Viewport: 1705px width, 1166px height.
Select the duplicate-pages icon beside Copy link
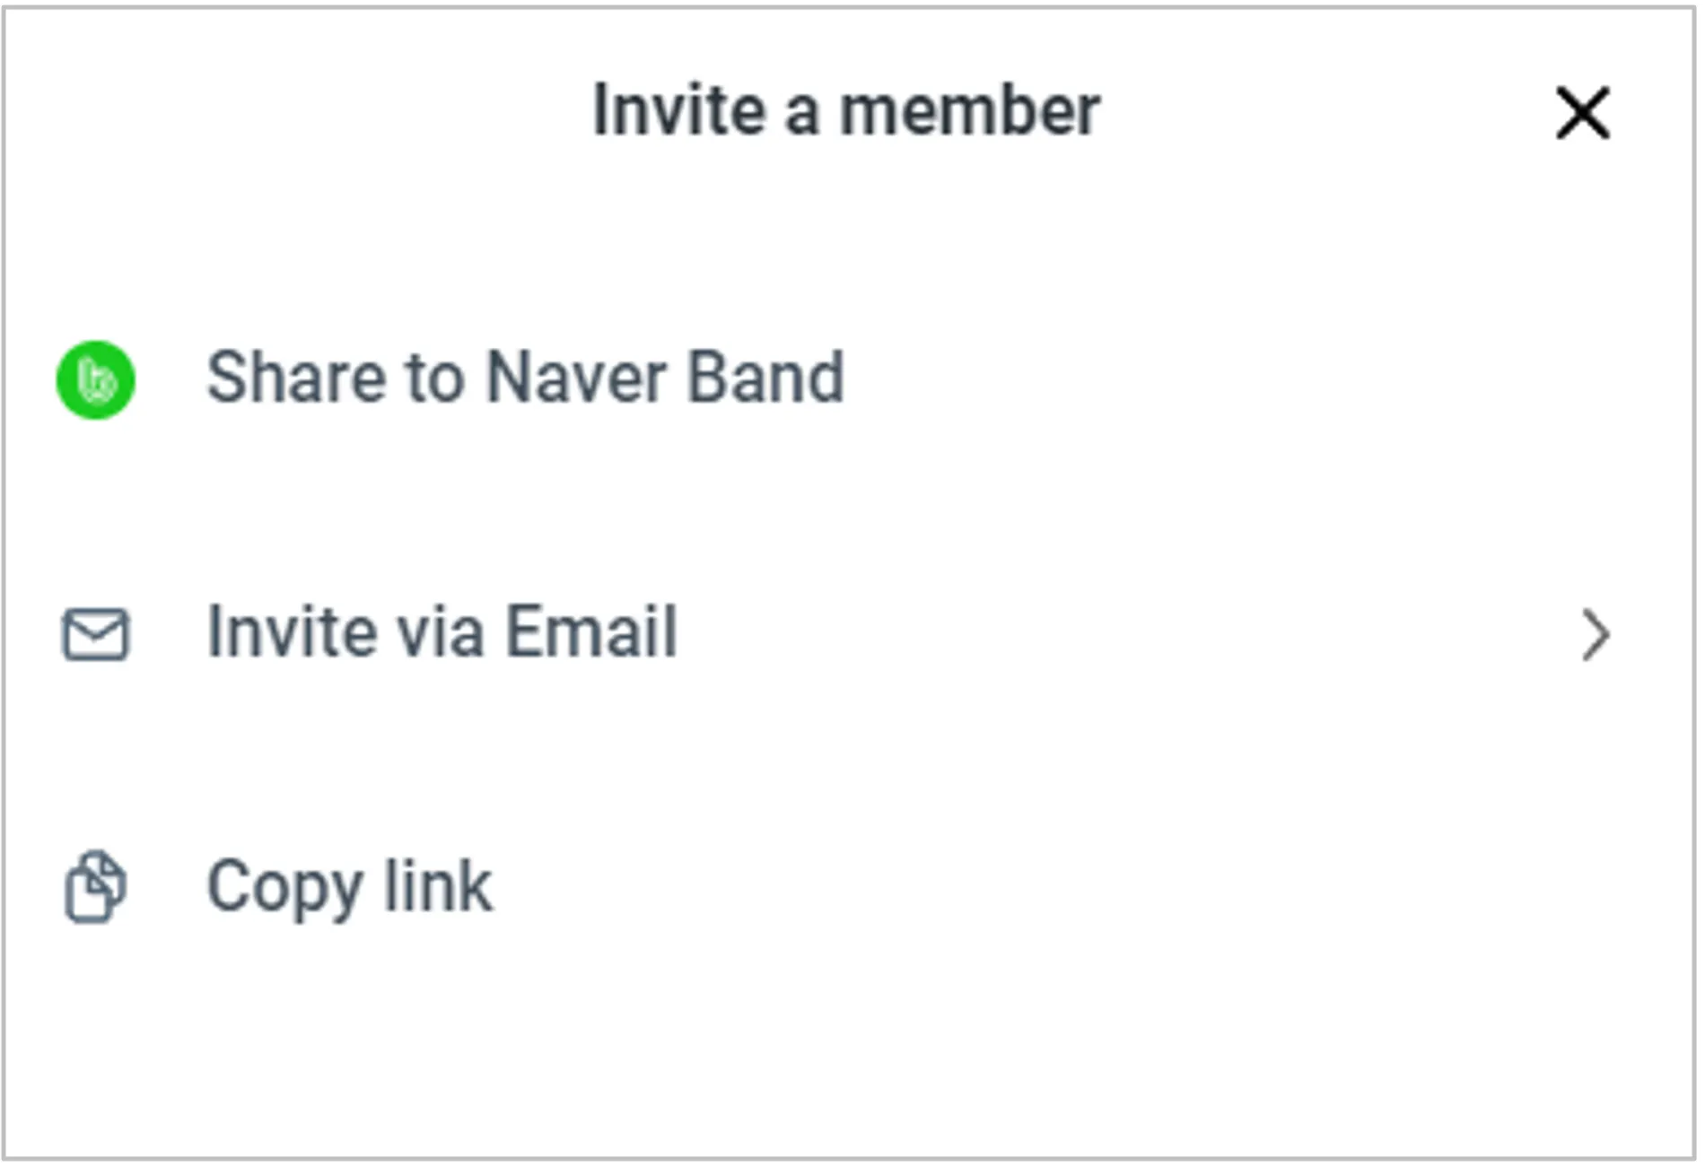point(95,886)
